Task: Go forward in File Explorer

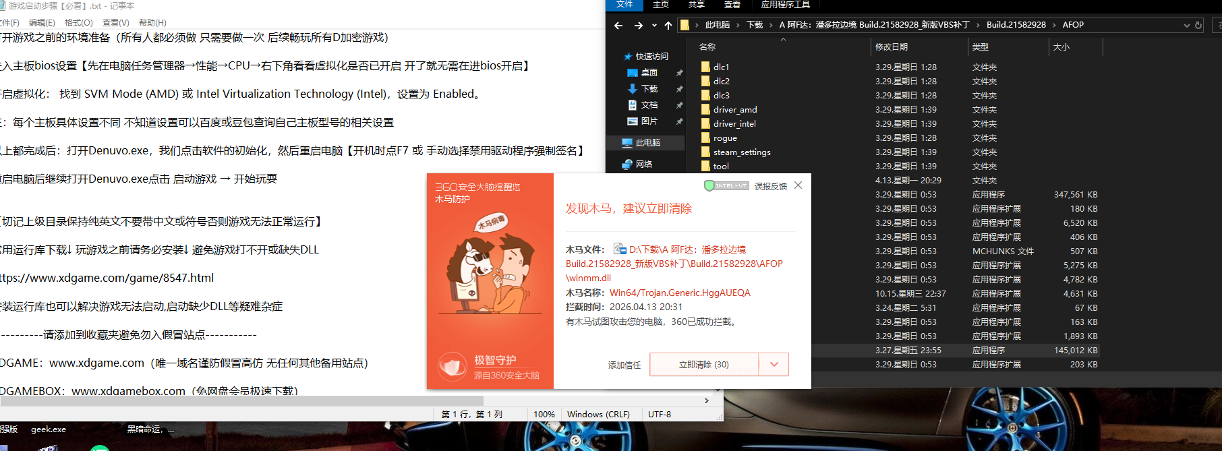Action: point(638,26)
